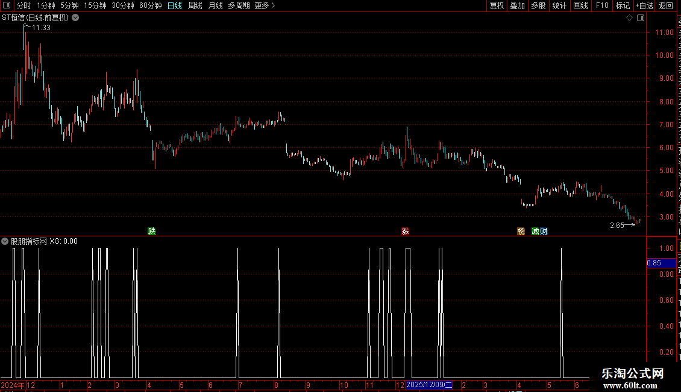Viewport: 681px width, 392px height.
Task: Click the 统计 statistics button
Action: 559,5
